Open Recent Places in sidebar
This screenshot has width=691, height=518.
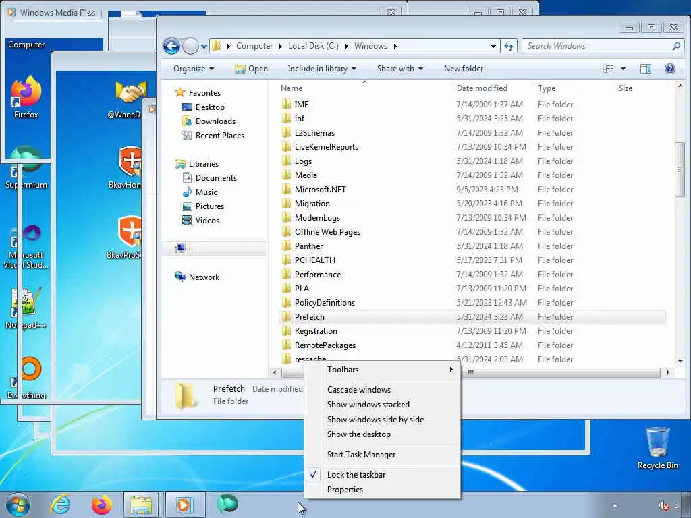(x=219, y=135)
